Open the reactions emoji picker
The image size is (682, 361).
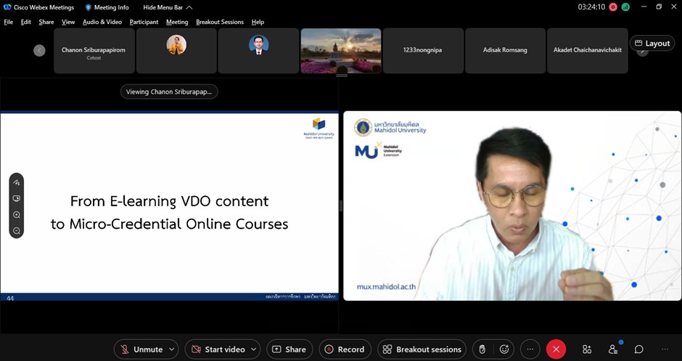click(504, 349)
